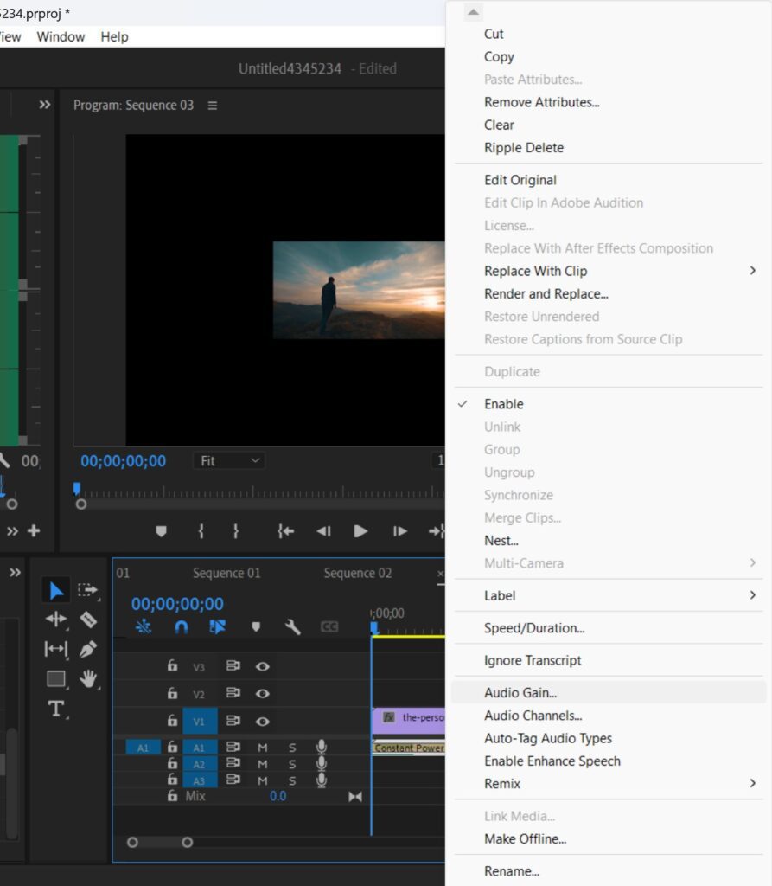
Task: Open the Help menu
Action: point(115,36)
